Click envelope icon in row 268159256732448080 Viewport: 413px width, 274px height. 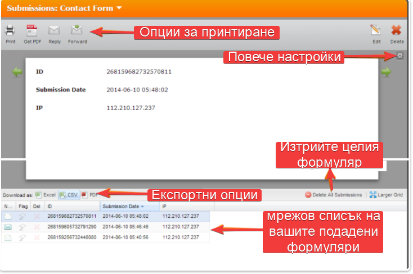[x=8, y=238]
